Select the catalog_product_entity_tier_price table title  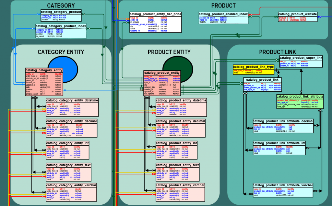pyautogui.click(x=155, y=14)
